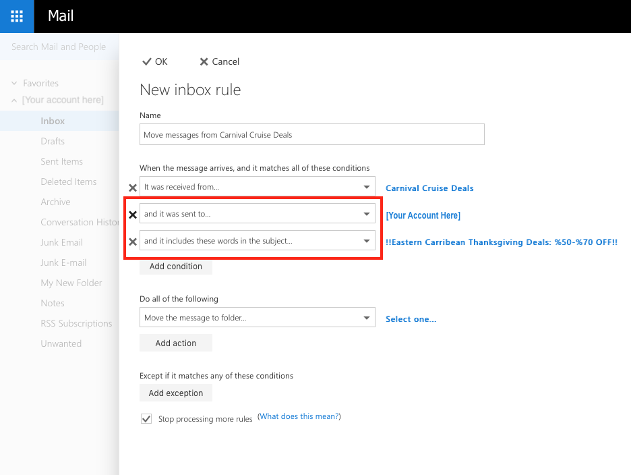Collapse the account folder tree
This screenshot has width=631, height=475.
(x=14, y=101)
